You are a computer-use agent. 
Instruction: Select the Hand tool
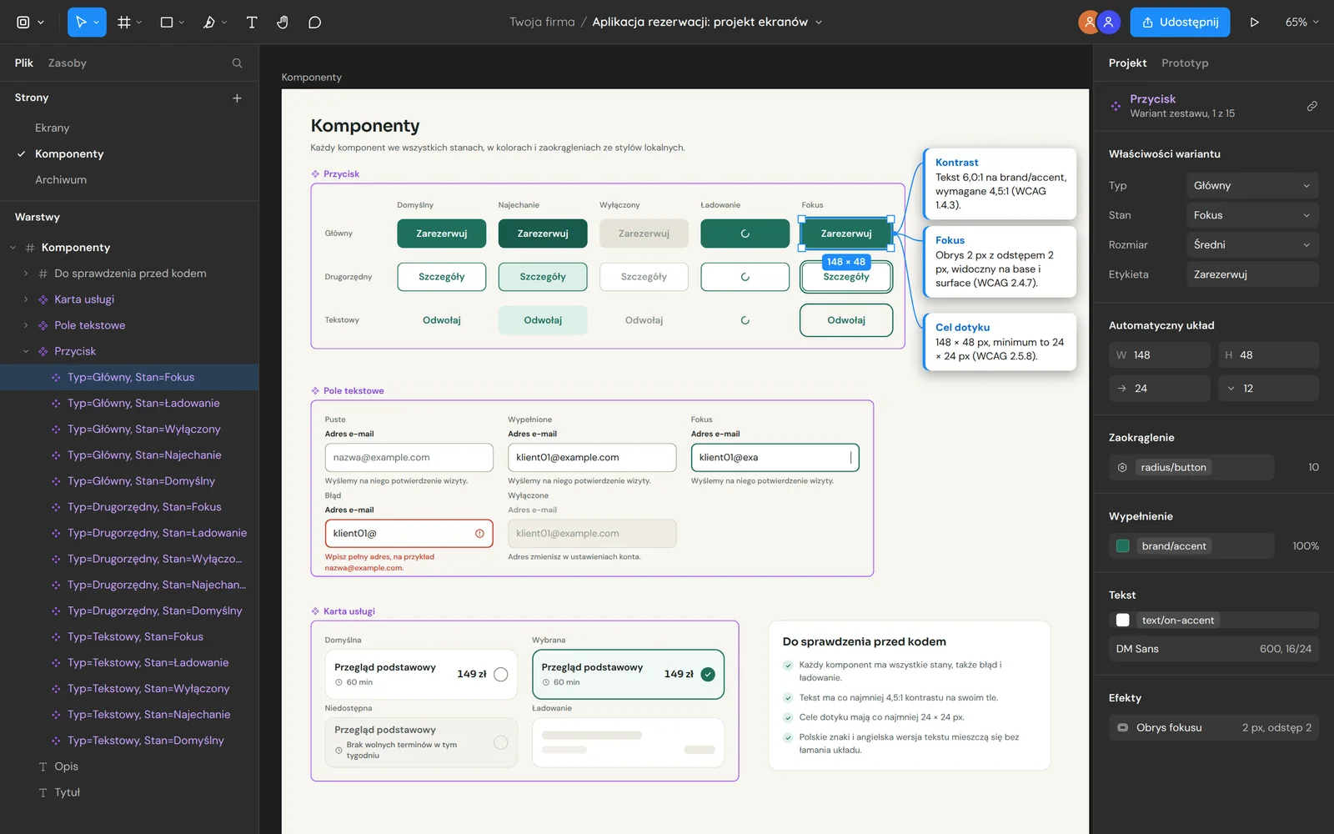click(x=283, y=23)
